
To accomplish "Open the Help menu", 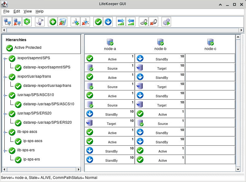I will [39, 11].
